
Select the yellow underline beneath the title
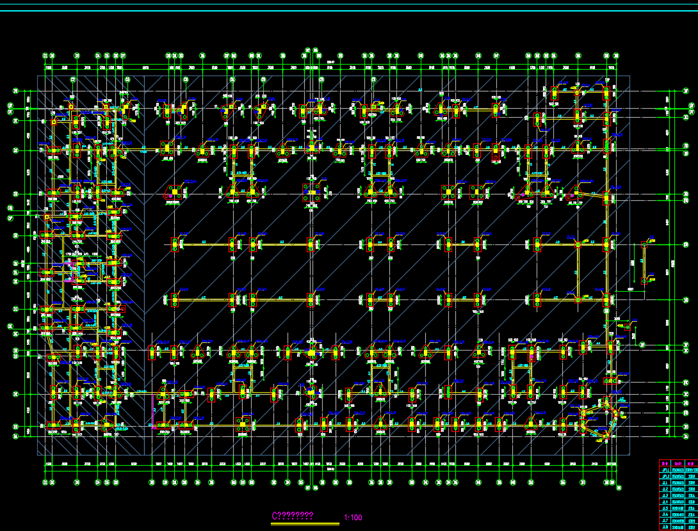click(x=305, y=524)
